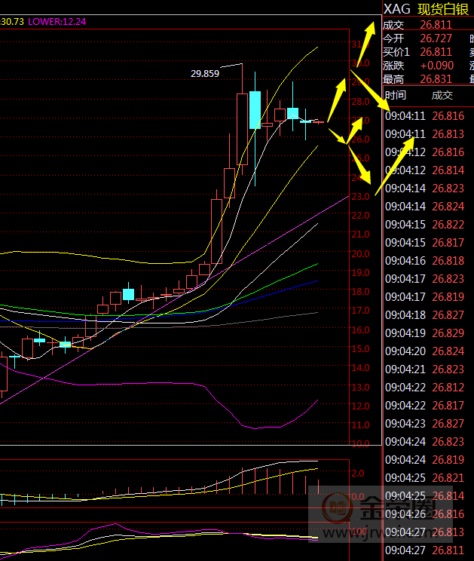Select the 09:04:15 tick priced 26.822

click(x=425, y=225)
